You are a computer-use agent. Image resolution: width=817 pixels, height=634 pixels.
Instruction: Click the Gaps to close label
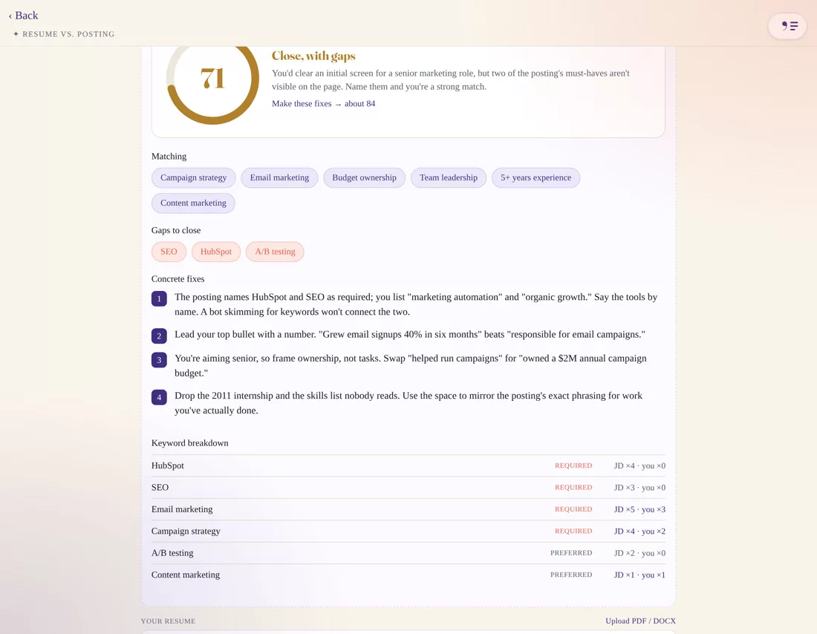tap(176, 230)
